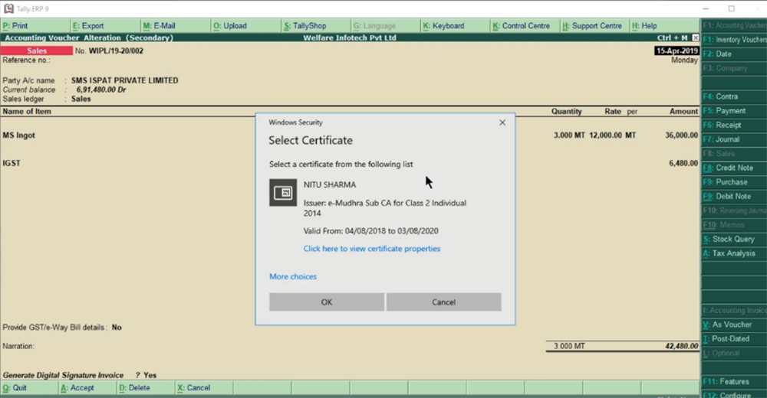Toggle Provide GST/e-Way Bill details field
767x398 pixels.
pyautogui.click(x=117, y=328)
